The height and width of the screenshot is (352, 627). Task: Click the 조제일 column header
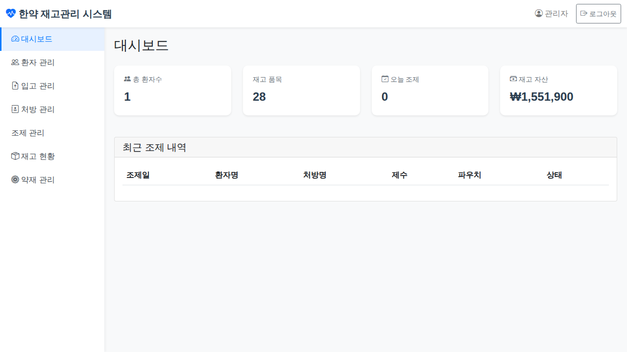pos(138,175)
